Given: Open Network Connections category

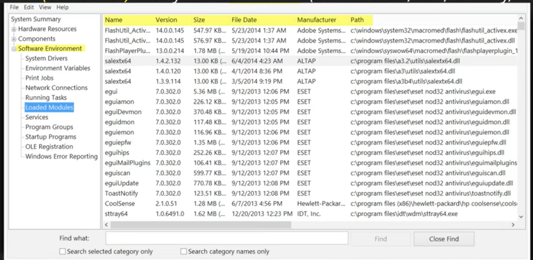Looking at the screenshot, I should click(x=56, y=88).
